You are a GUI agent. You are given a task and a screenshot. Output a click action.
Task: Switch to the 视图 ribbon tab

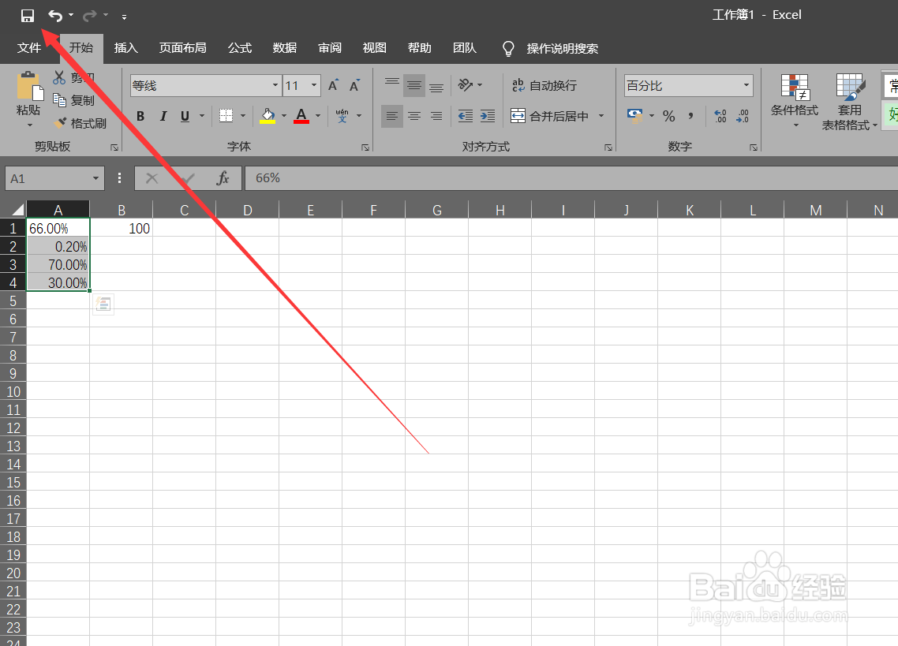point(375,48)
